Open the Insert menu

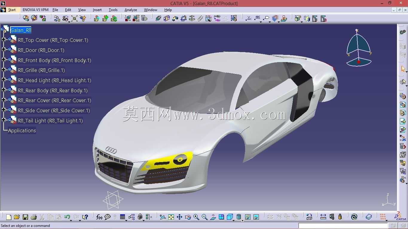click(x=97, y=10)
